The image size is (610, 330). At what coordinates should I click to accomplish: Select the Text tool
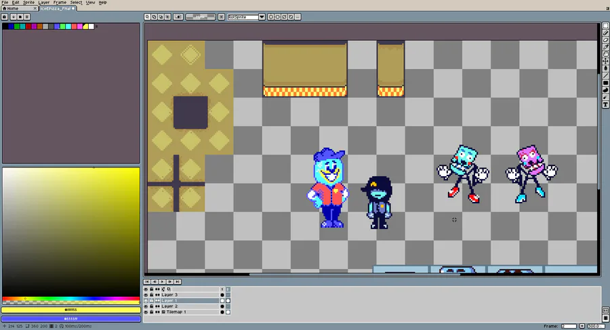[606, 104]
